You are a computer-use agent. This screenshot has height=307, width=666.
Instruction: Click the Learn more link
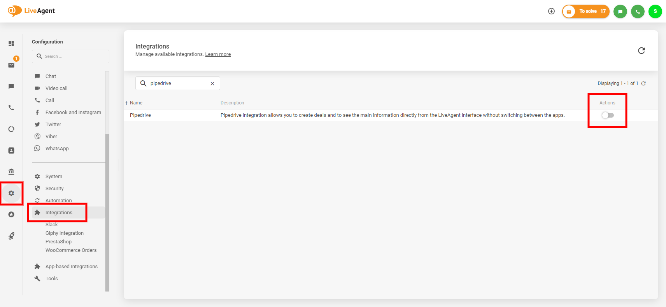click(x=218, y=54)
